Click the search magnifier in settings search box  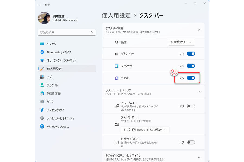[92, 32]
